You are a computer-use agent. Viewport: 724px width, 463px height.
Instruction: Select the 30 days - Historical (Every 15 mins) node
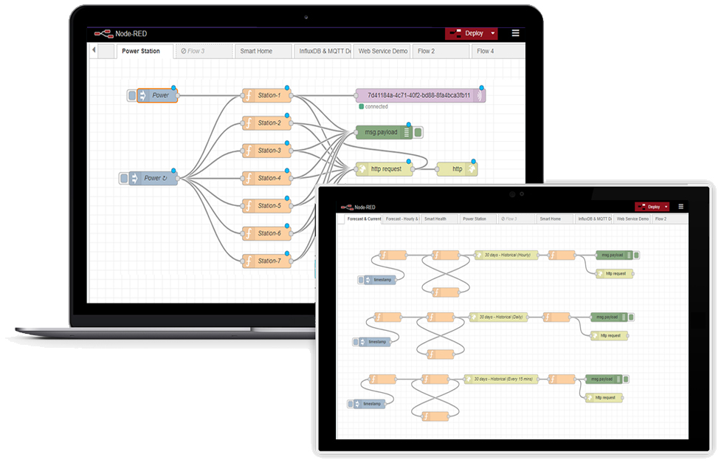point(501,379)
